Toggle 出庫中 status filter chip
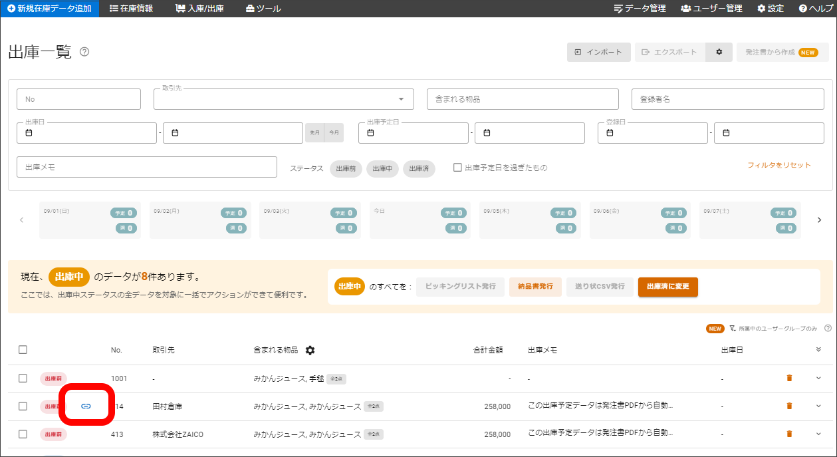Image resolution: width=837 pixels, height=457 pixels. pos(382,168)
